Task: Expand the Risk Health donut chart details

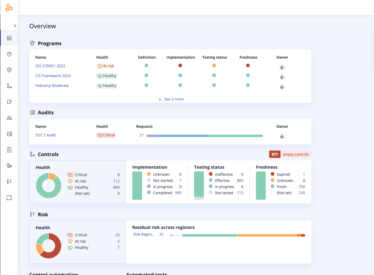Action: [48, 246]
